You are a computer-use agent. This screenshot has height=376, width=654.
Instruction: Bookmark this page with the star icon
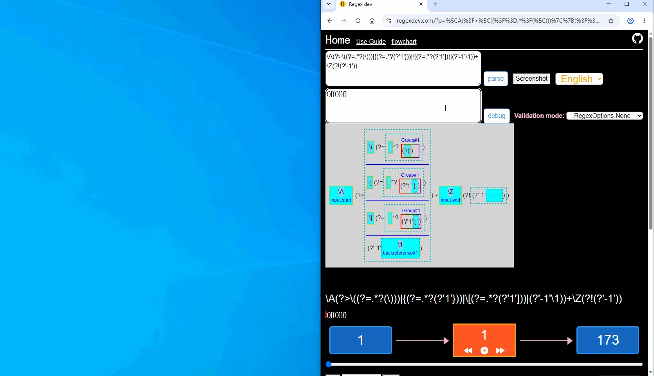[611, 21]
